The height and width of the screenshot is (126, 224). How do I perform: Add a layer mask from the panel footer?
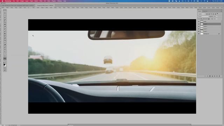210,76
